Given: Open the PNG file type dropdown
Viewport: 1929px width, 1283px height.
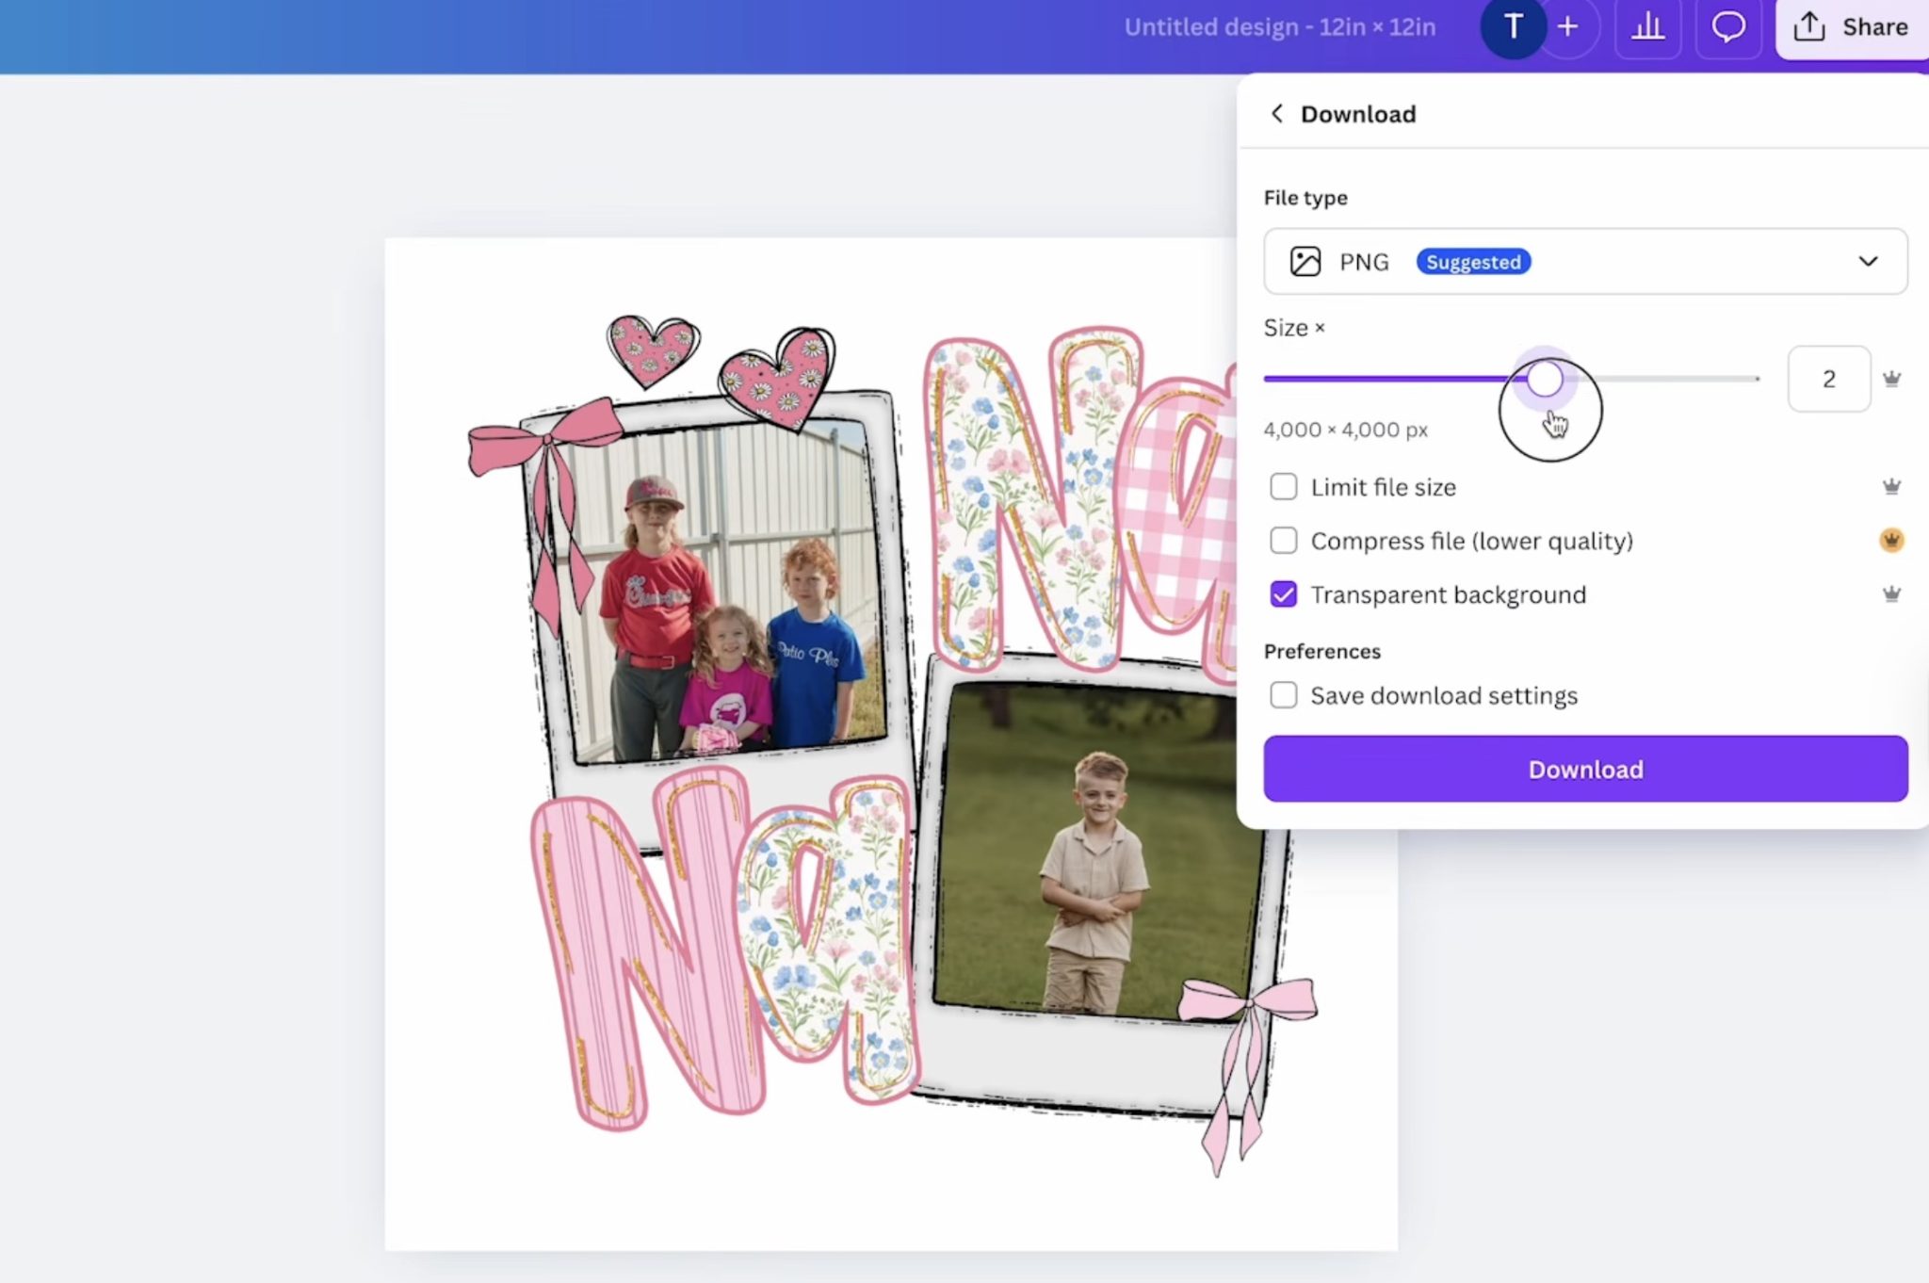Looking at the screenshot, I should point(1564,262).
